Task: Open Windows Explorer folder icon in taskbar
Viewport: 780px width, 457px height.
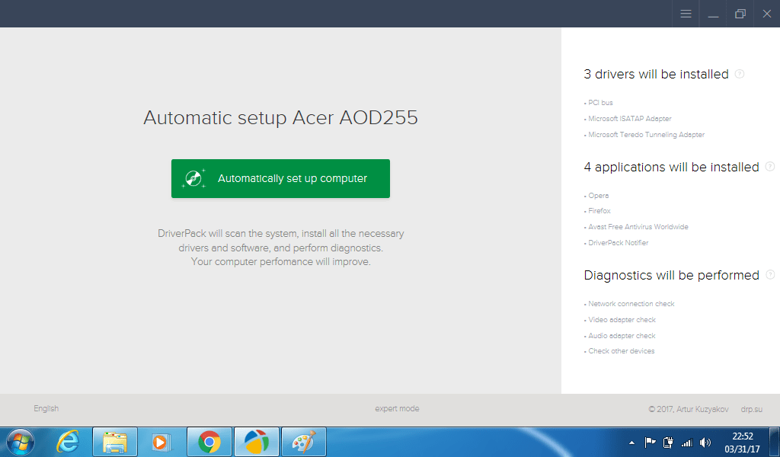Action: (x=115, y=442)
